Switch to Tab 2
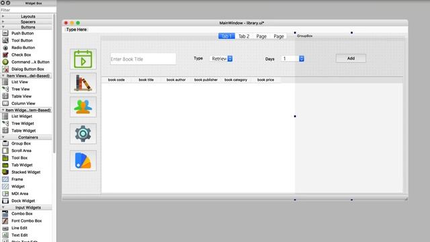The width and height of the screenshot is (430, 242). click(x=244, y=36)
